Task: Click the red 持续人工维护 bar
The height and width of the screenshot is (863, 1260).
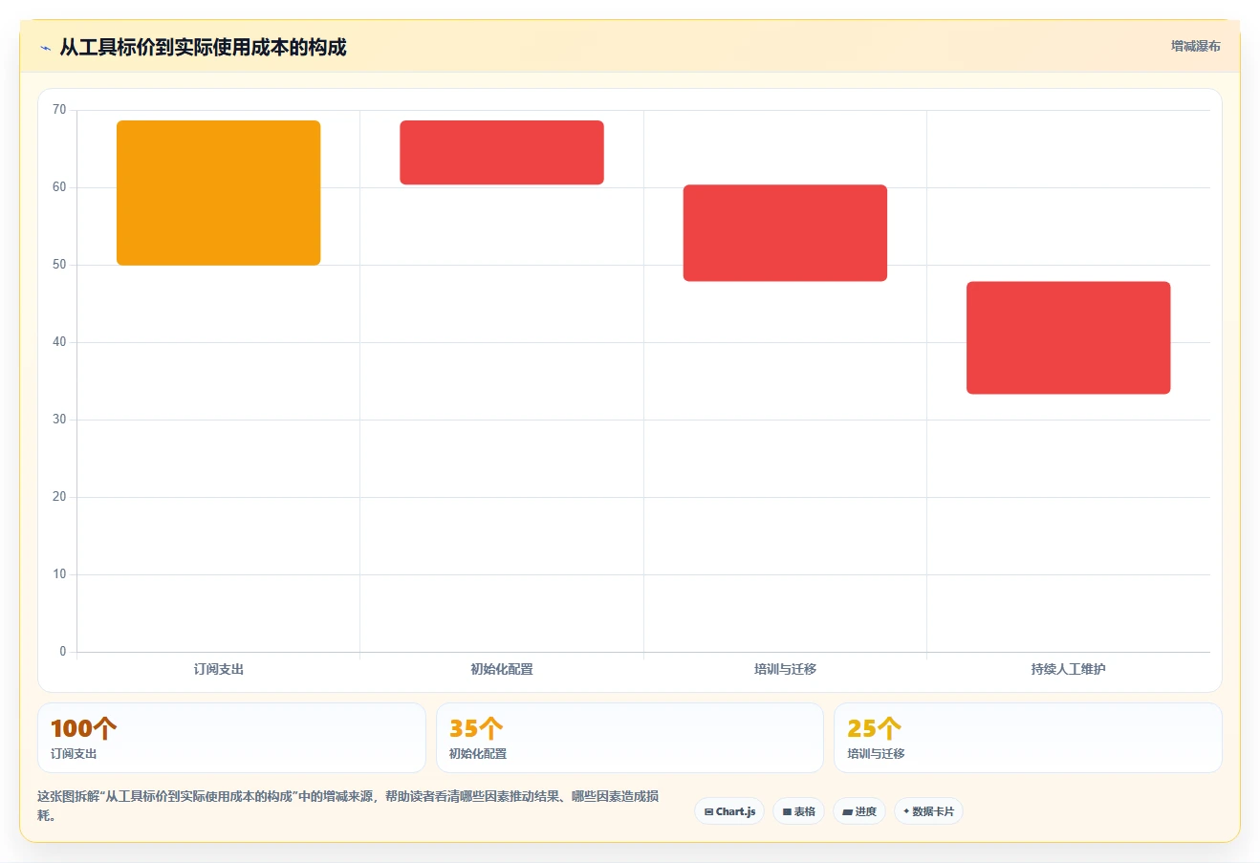Action: click(x=1068, y=337)
